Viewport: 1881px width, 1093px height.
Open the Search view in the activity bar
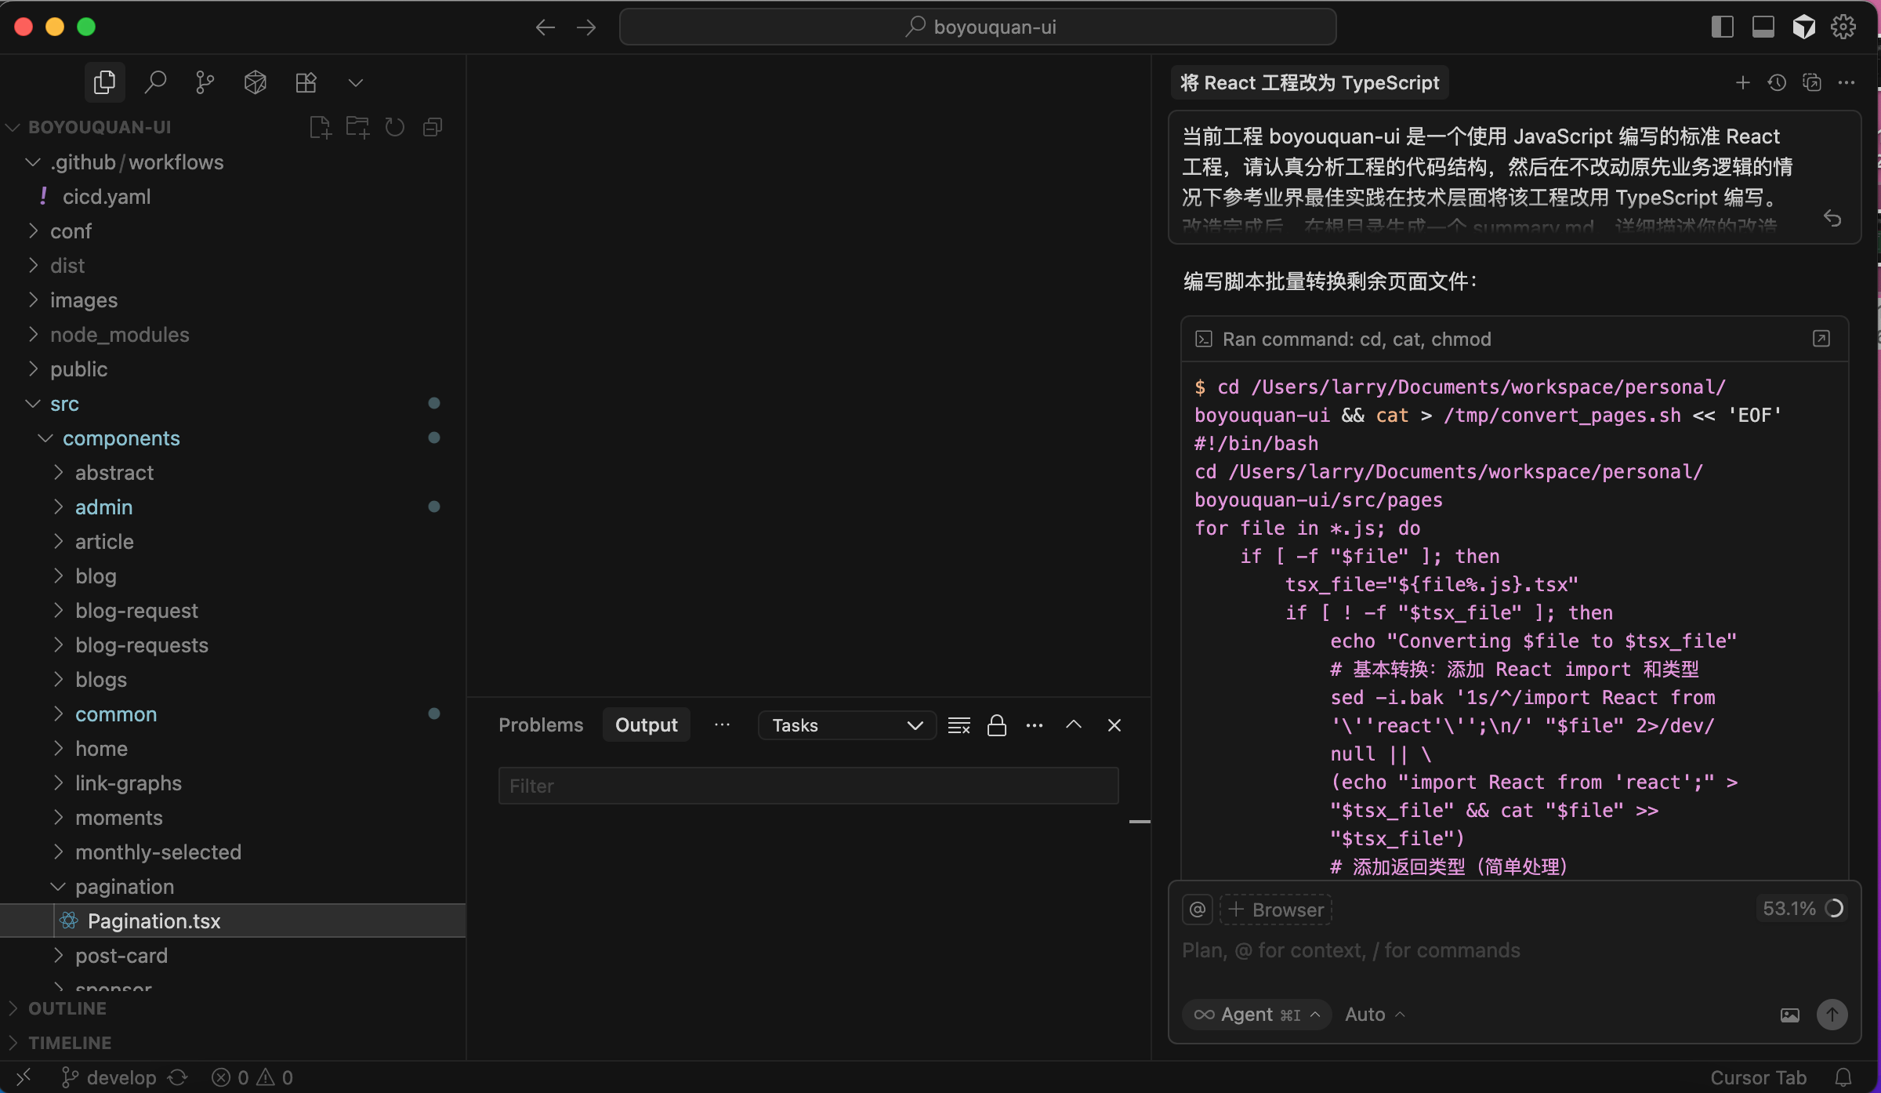pos(155,82)
